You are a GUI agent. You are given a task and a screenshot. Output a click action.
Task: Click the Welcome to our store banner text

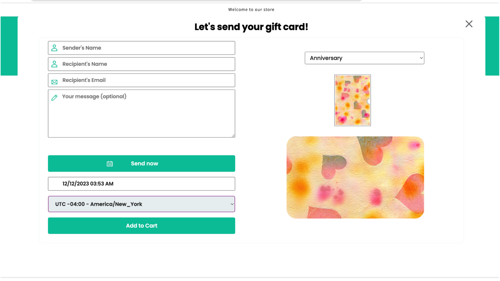pyautogui.click(x=252, y=9)
